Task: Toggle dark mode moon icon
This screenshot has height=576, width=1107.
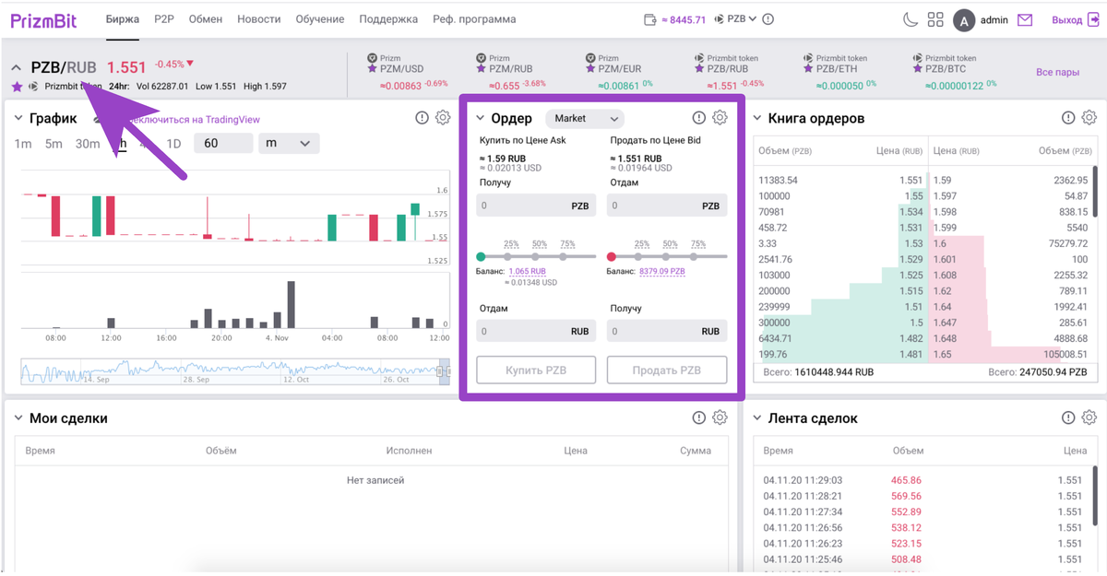Action: pos(910,19)
